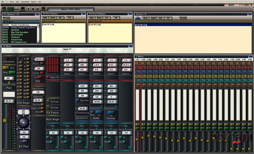Image resolution: width=254 pixels, height=154 pixels.
Task: Toggle the Key Listen switch
Action: point(78,100)
